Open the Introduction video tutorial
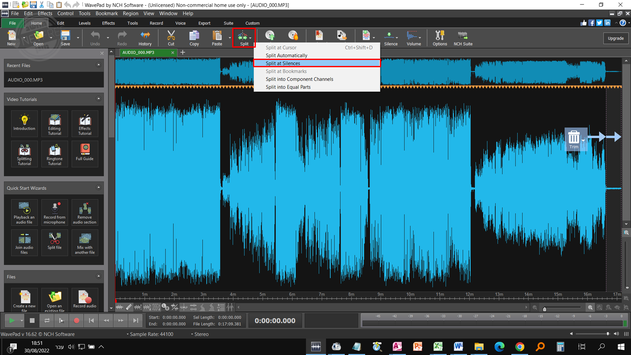This screenshot has width=631, height=355. (24, 123)
